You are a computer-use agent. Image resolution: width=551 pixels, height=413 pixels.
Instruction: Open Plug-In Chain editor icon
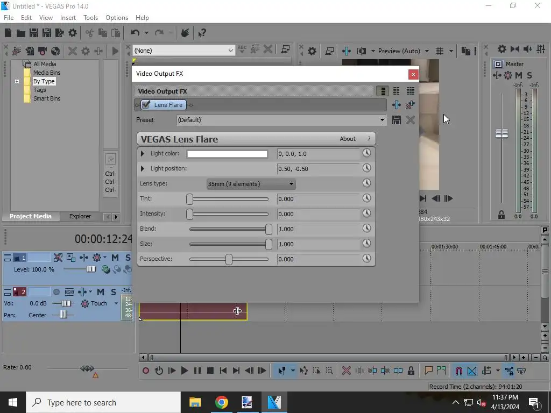tap(397, 105)
